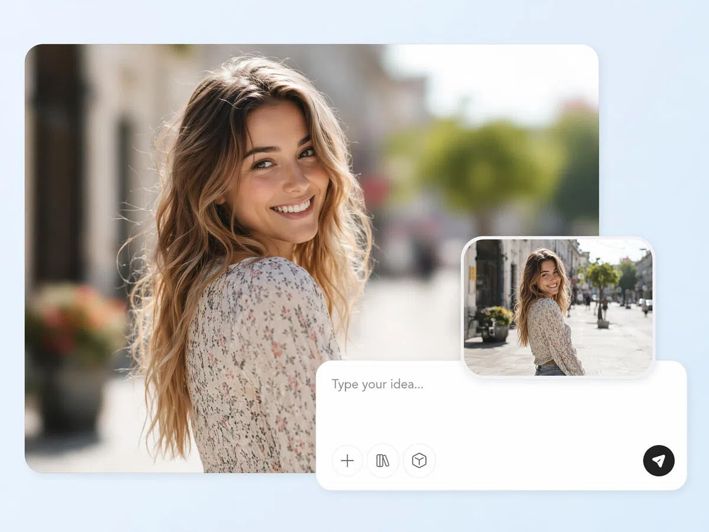Select the 3D cube icon

pyautogui.click(x=419, y=460)
